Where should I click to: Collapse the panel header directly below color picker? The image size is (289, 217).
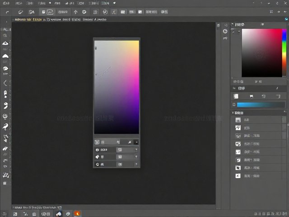(258, 88)
